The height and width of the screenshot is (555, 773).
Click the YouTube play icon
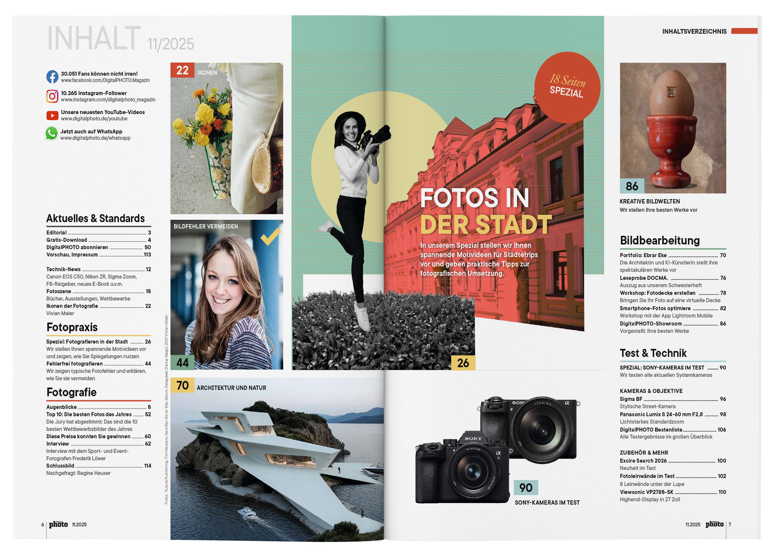[x=52, y=115]
